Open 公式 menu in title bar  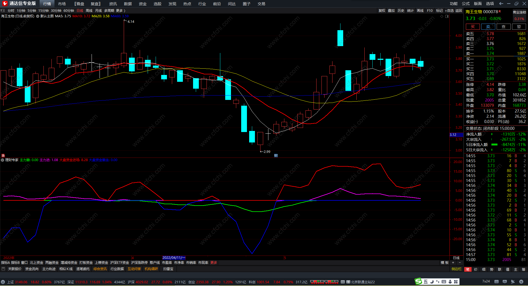point(466,4)
